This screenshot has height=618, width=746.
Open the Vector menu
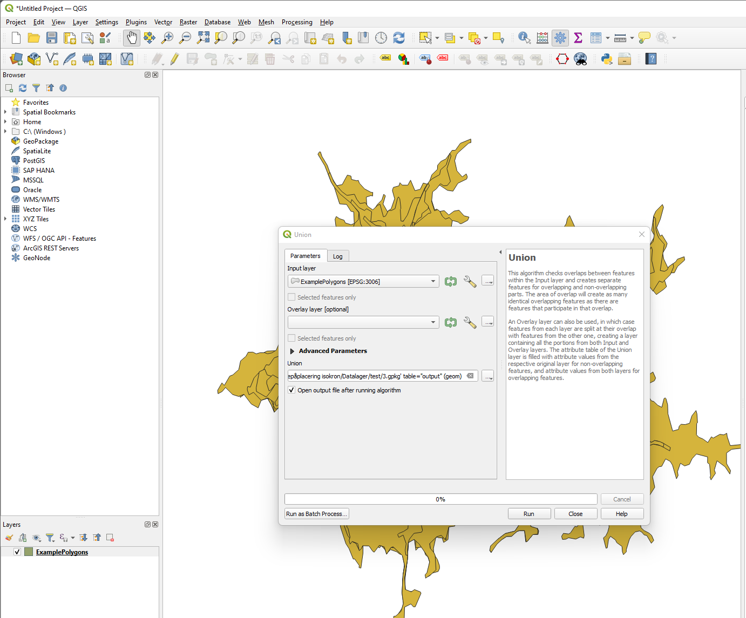pyautogui.click(x=163, y=22)
